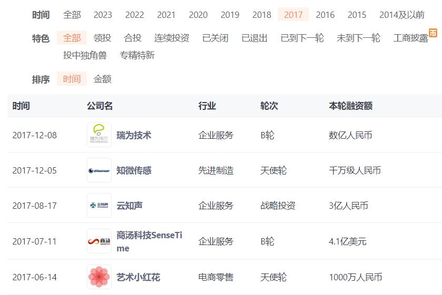Filter investments by year 2016
The width and height of the screenshot is (442, 295).
tap(325, 15)
